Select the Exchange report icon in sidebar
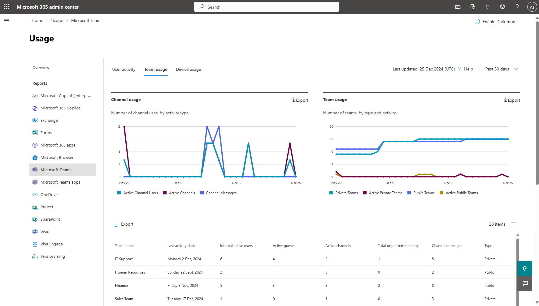This screenshot has height=306, width=539. pos(35,120)
